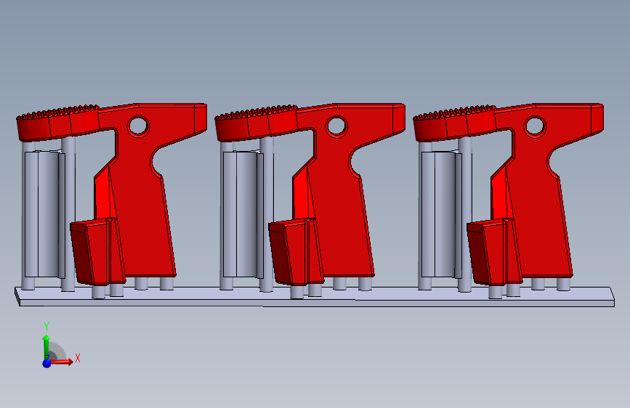The height and width of the screenshot is (408, 630).
Task: Select the small red box on the rightmost model
Action: [x=495, y=251]
